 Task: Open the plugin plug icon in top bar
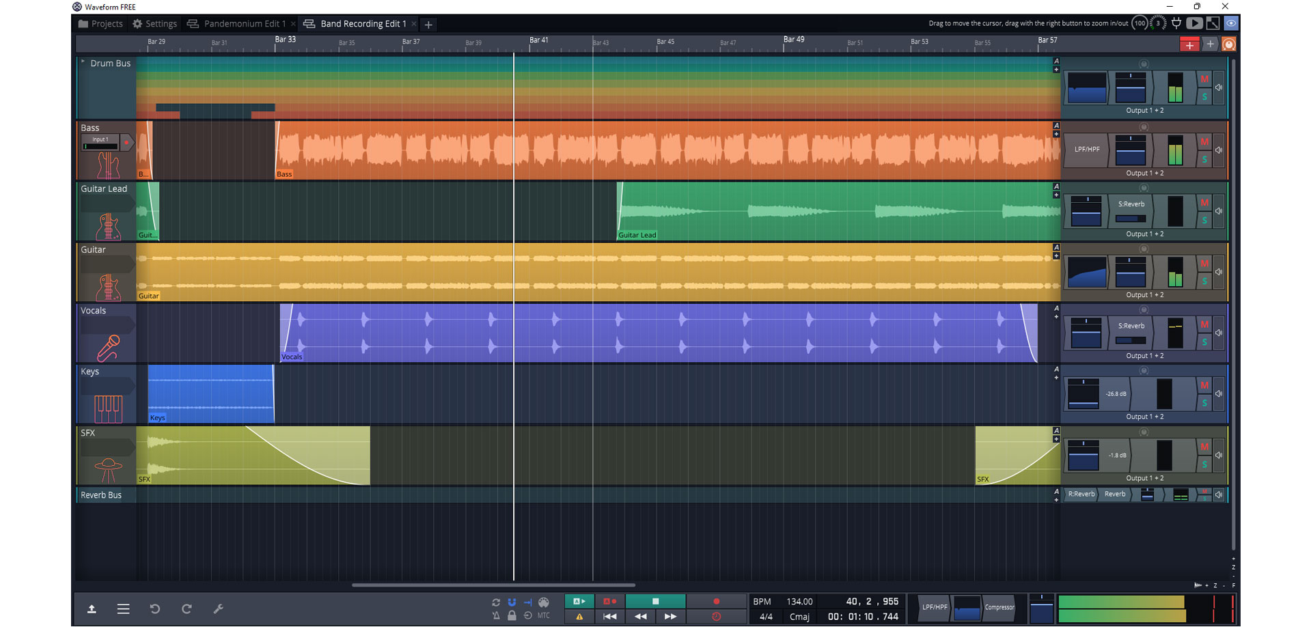[x=1176, y=23]
